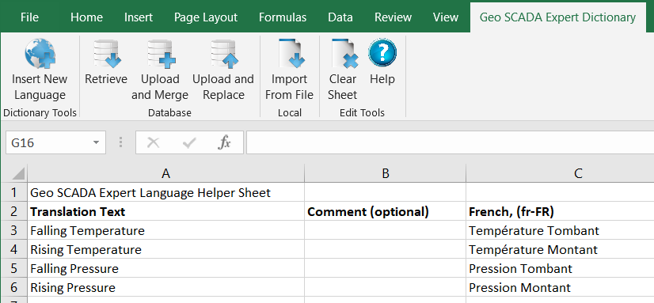The width and height of the screenshot is (654, 303).
Task: Click the fx insert function icon
Action: (224, 143)
